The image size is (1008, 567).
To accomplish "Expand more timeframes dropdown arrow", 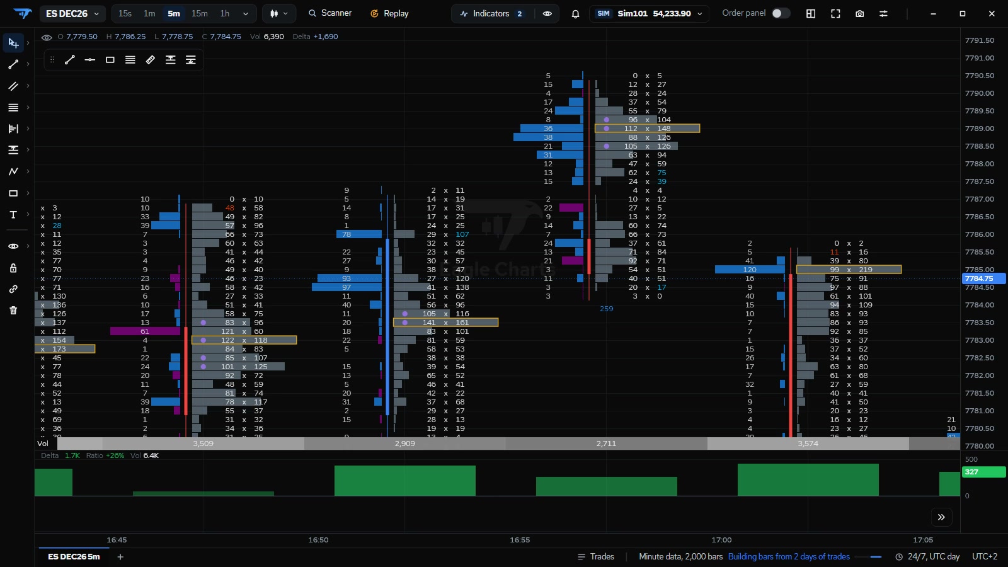I will [246, 13].
